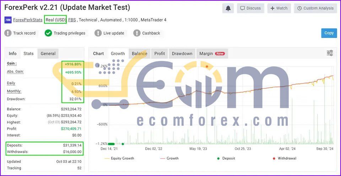Add system to Watch list
This screenshot has width=341, height=176.
point(279,8)
